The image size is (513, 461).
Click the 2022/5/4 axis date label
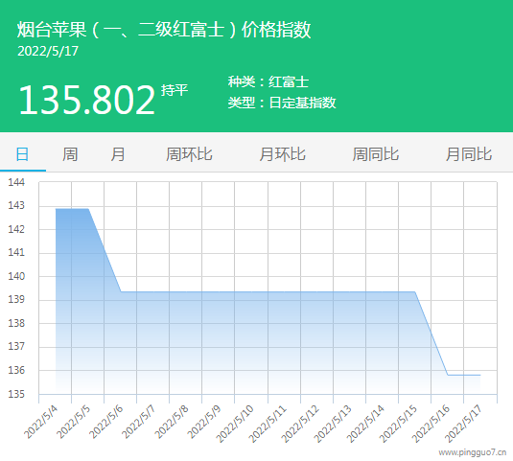tap(41, 422)
